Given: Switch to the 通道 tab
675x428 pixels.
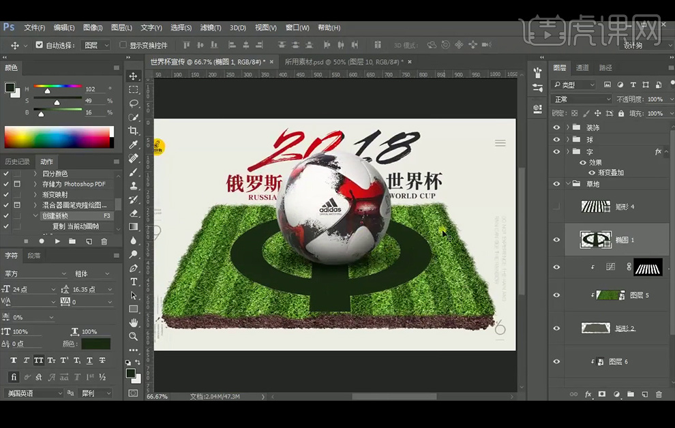Looking at the screenshot, I should click(582, 67).
